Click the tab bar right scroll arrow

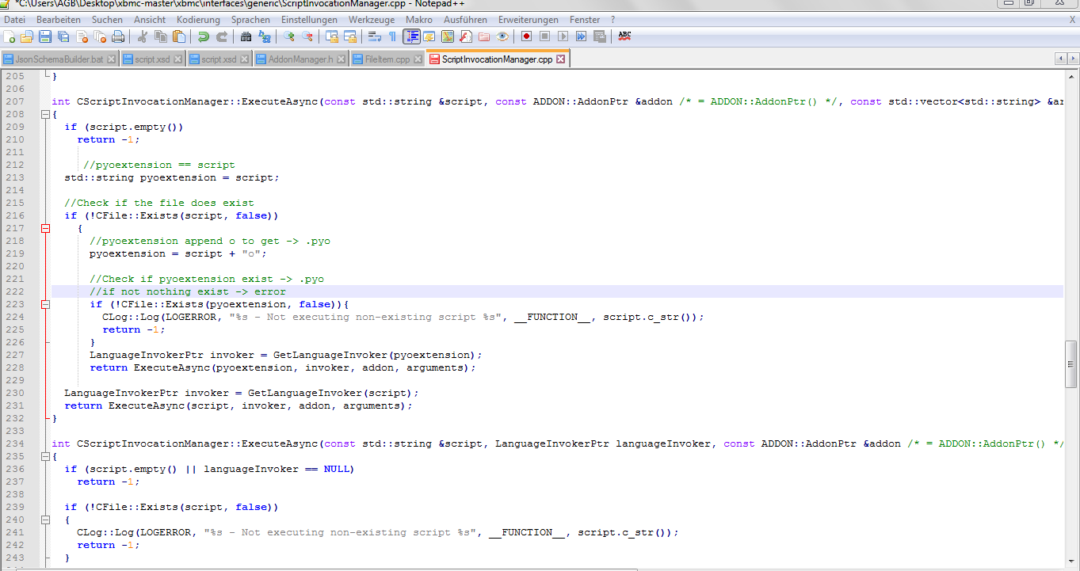coord(1072,59)
